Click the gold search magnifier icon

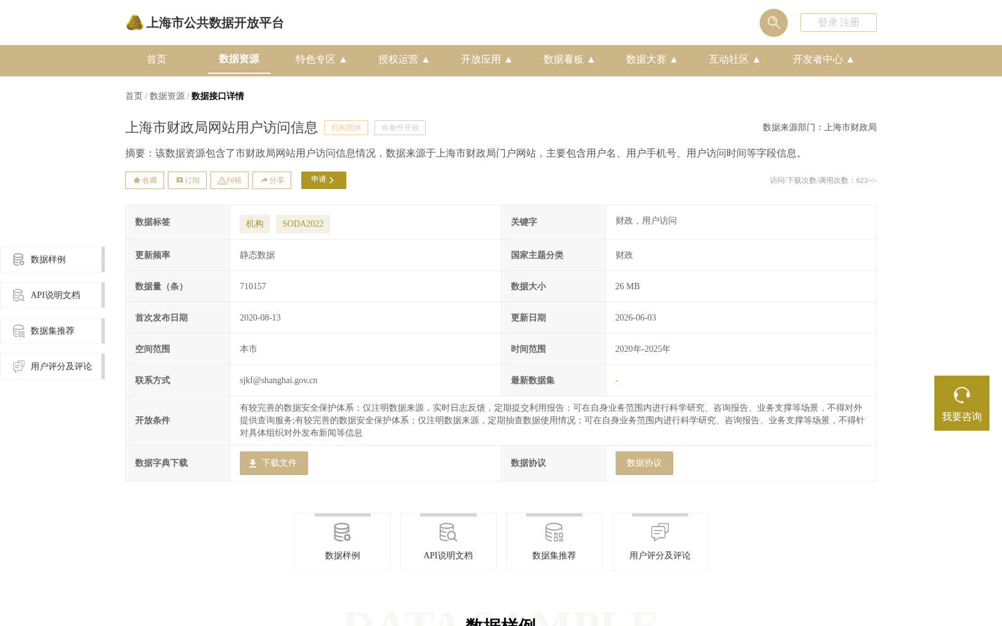[x=773, y=23]
